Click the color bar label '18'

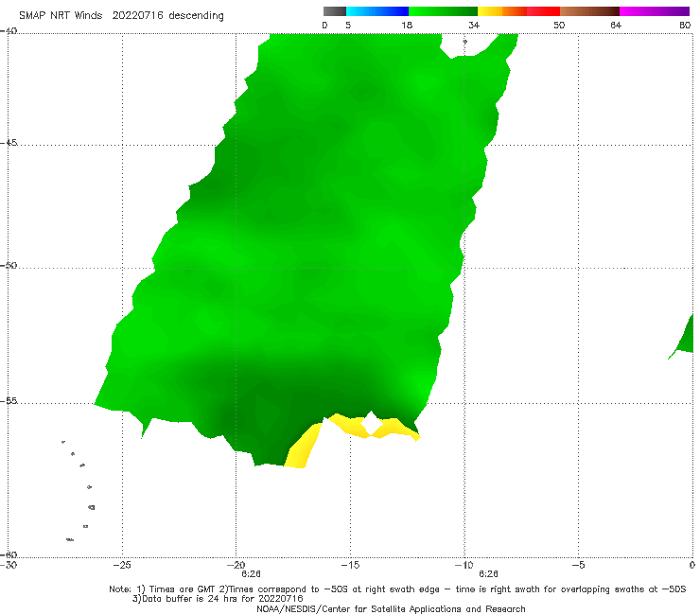tap(407, 25)
